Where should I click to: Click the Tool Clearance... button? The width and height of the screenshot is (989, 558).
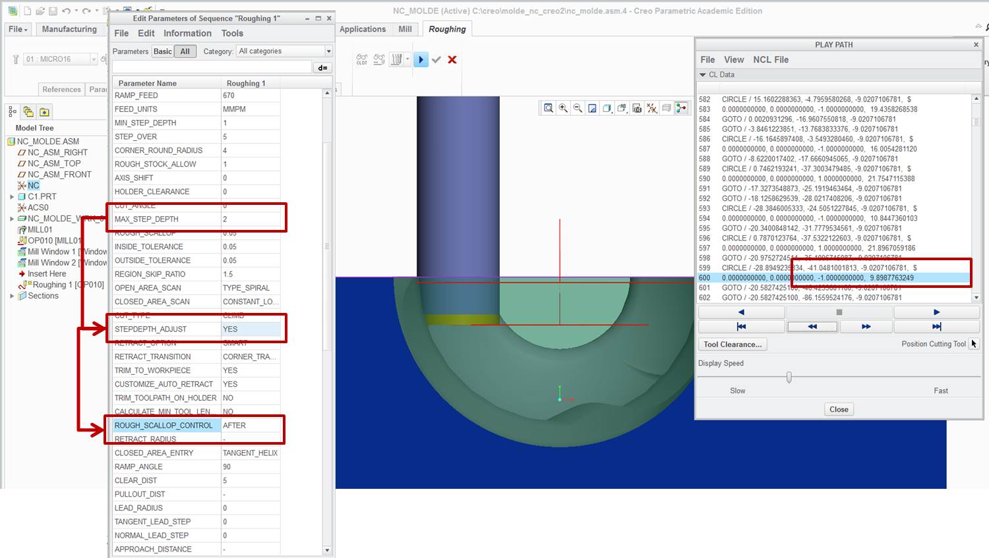pos(733,344)
